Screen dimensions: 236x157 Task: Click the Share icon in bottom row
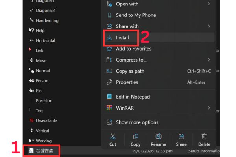(181, 137)
